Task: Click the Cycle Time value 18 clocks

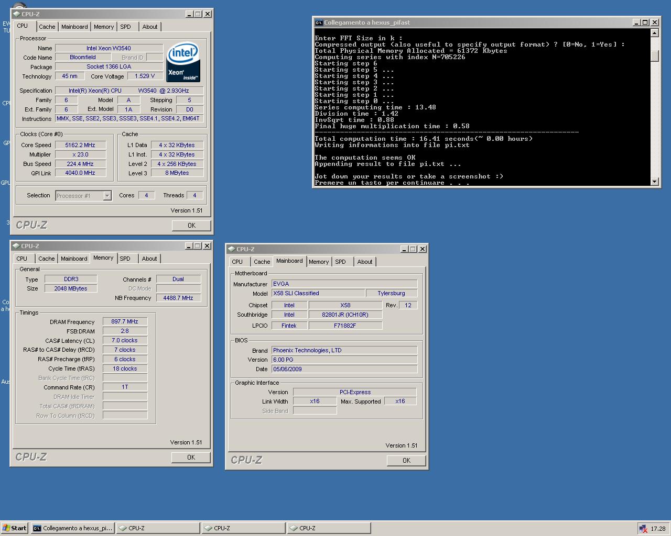Action: coord(125,368)
